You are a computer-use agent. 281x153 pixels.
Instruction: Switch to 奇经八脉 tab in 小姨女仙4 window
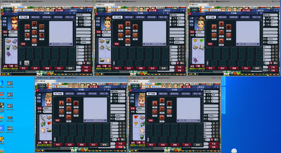[104, 94]
